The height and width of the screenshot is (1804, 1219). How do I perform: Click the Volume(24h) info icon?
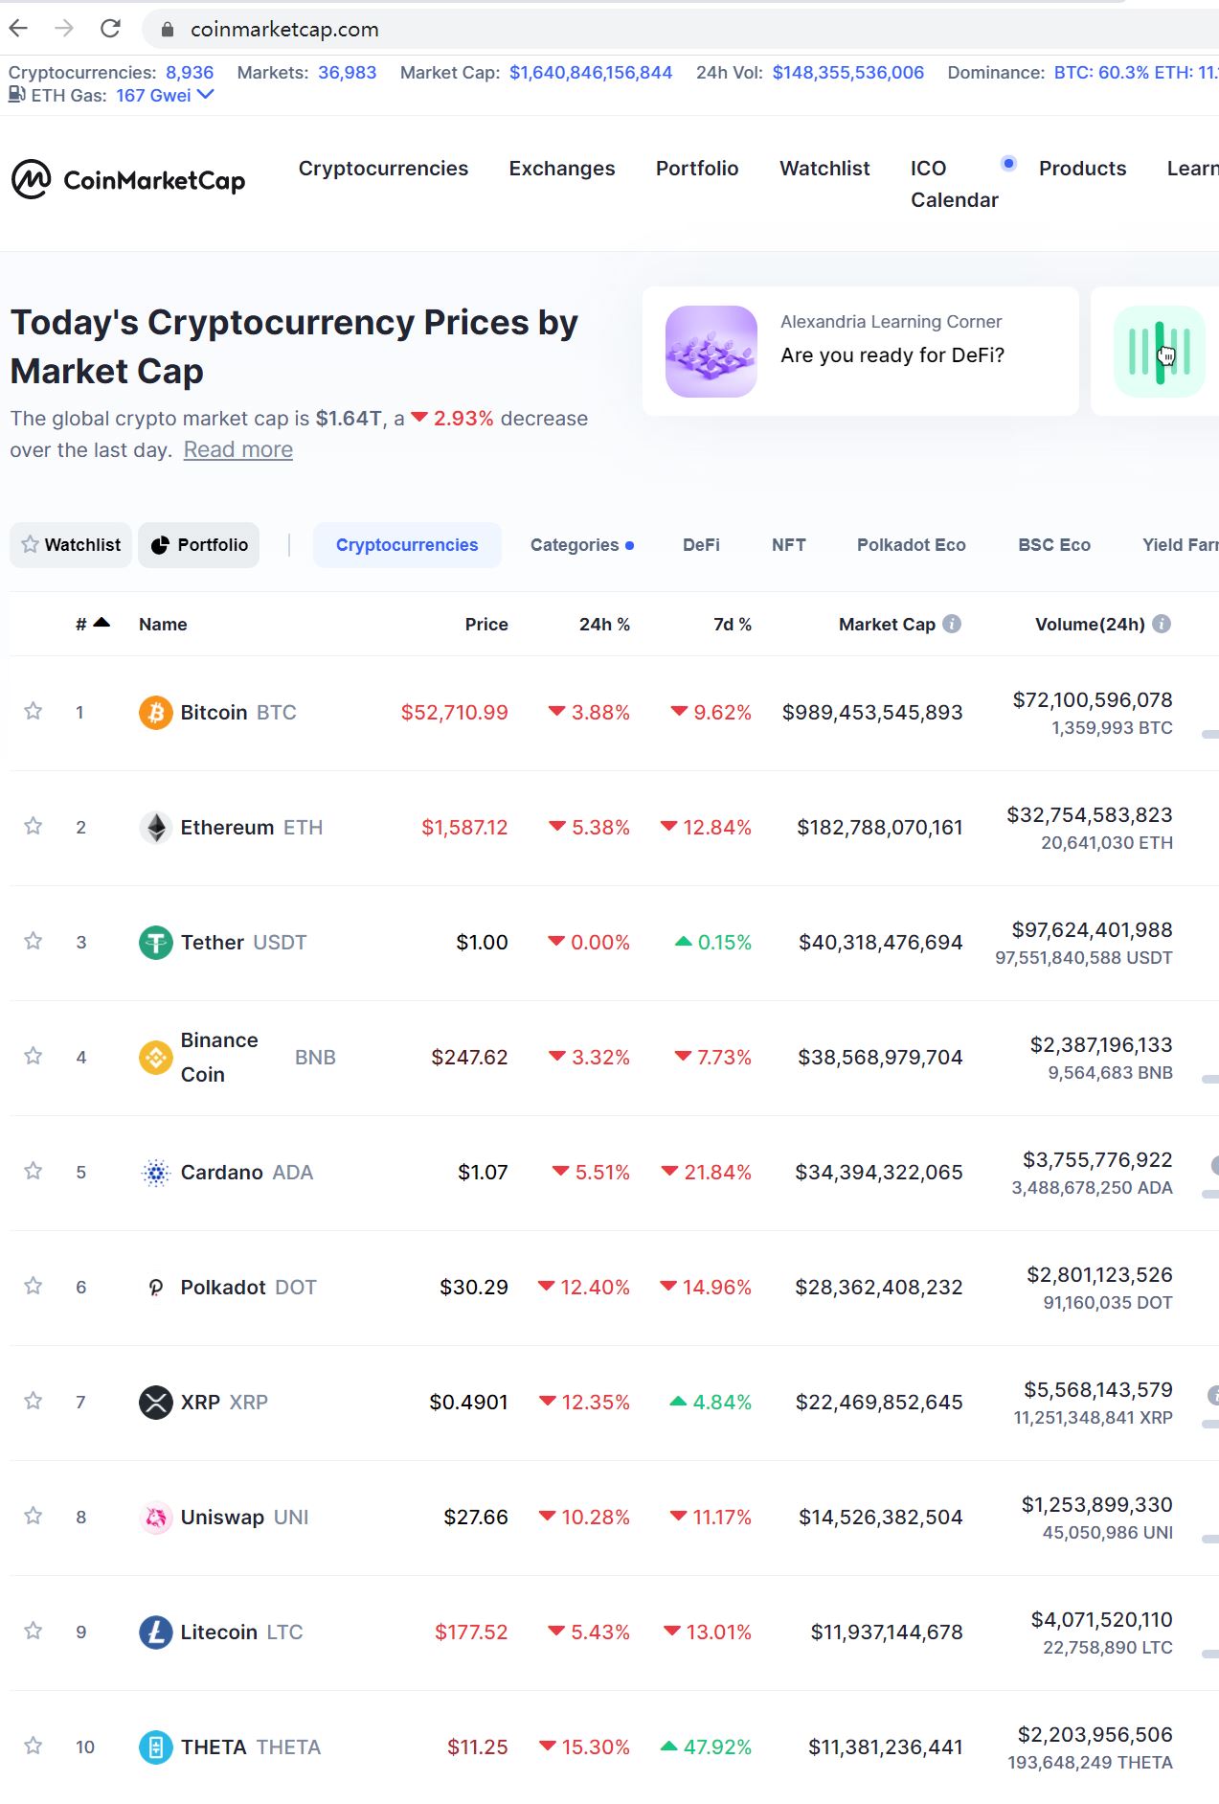[1162, 624]
